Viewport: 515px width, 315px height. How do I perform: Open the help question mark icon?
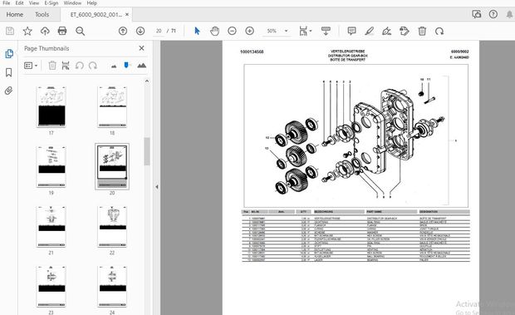493,14
